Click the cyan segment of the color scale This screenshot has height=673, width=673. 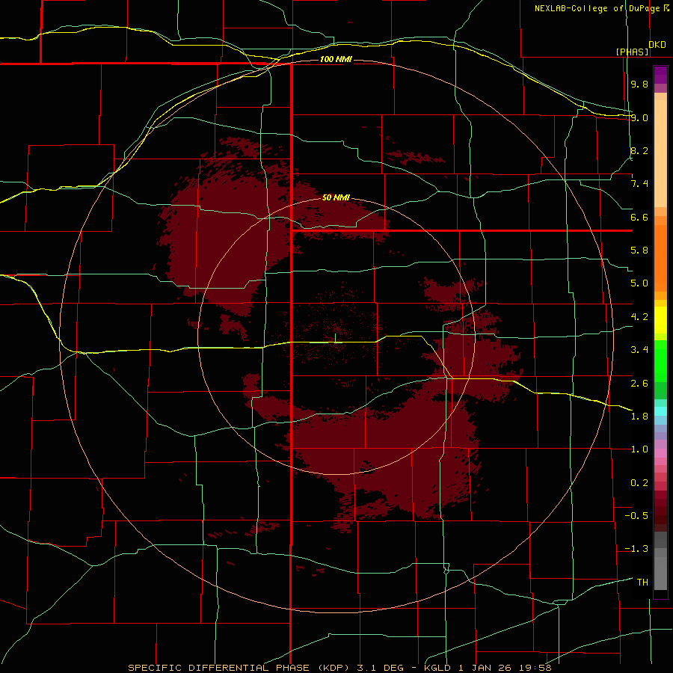click(660, 411)
